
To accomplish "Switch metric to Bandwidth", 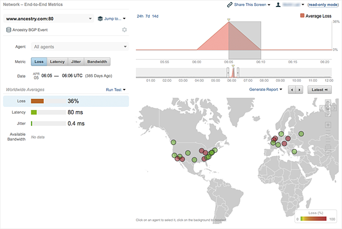I will coord(97,62).
